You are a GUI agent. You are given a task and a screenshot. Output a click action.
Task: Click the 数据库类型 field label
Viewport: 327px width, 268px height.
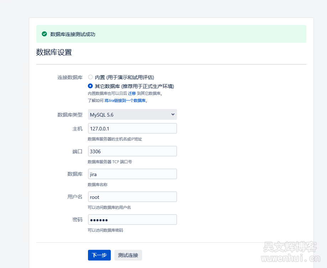pos(70,115)
